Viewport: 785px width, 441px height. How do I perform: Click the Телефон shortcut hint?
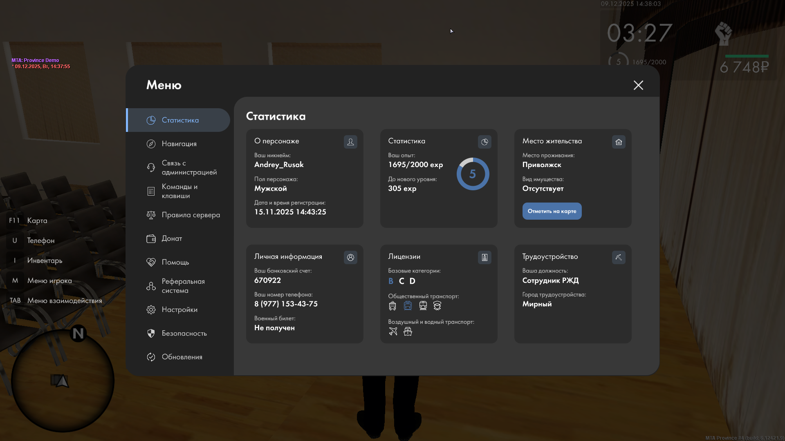[40, 241]
